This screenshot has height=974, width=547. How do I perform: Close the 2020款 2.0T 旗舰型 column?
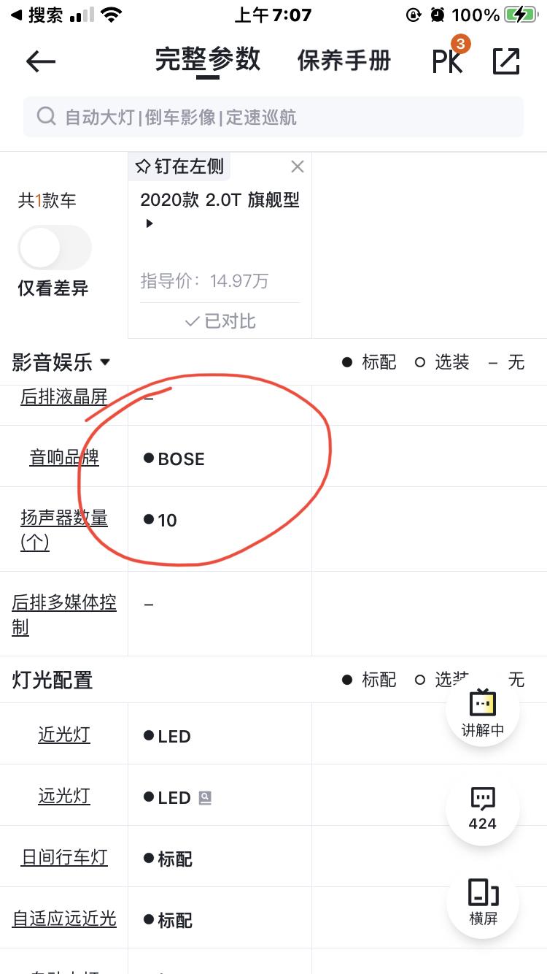297,166
